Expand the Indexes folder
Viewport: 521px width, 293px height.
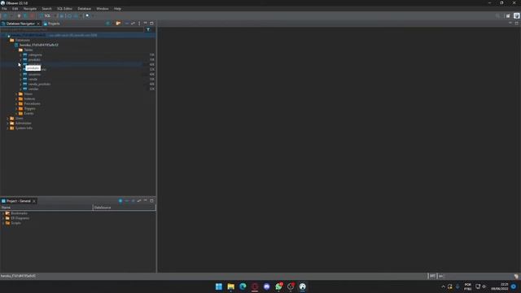(16, 98)
